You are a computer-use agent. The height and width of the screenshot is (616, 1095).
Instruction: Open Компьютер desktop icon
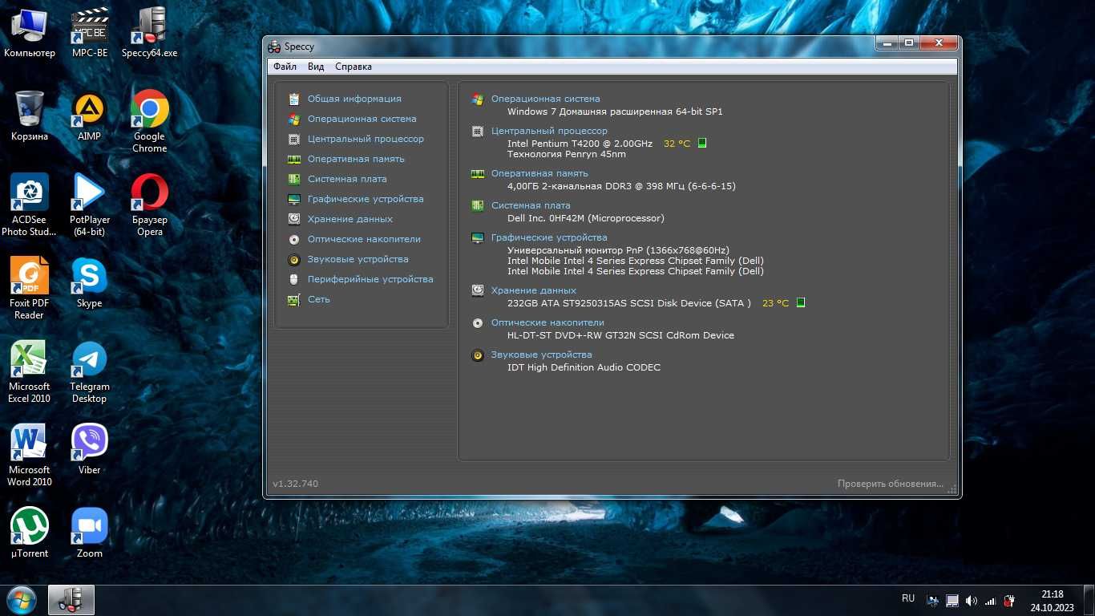(30, 32)
